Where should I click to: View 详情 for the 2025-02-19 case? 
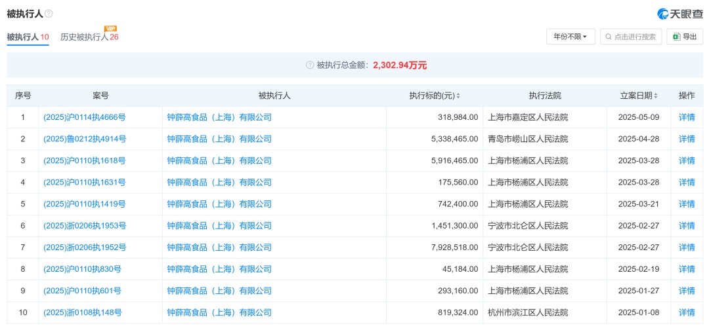click(x=687, y=269)
